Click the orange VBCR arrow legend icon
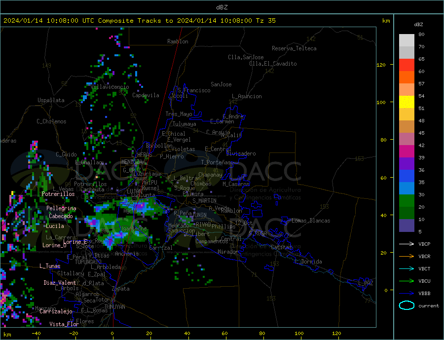This screenshot has width=444, height=340. (x=407, y=257)
